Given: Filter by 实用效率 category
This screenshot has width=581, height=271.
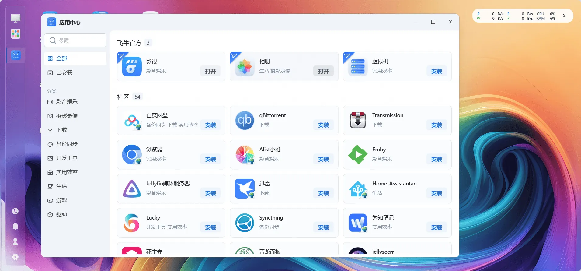Looking at the screenshot, I should [75, 172].
